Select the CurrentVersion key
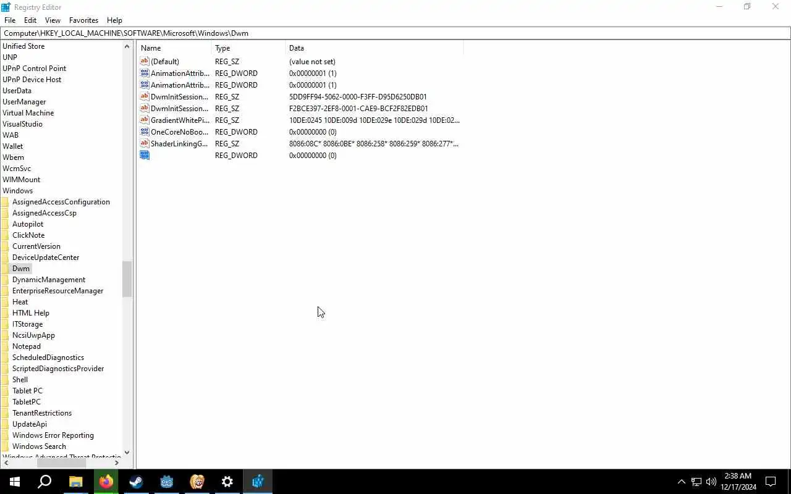The image size is (791, 494). click(36, 246)
